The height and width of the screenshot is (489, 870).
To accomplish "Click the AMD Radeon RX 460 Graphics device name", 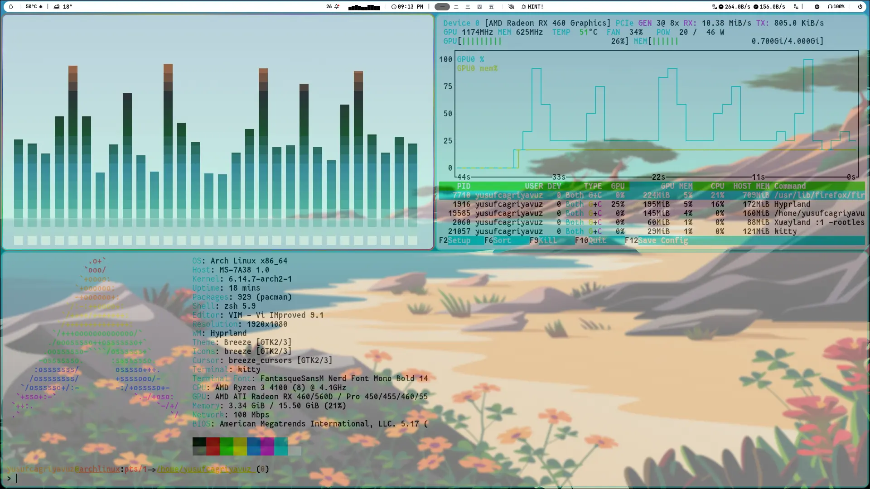I will pos(547,23).
